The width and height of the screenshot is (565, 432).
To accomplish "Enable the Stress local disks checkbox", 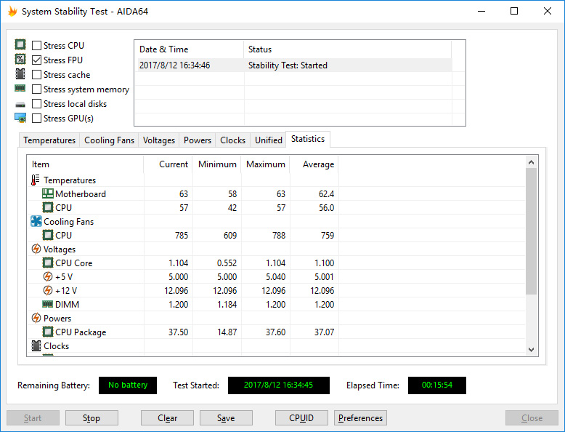I will click(x=36, y=103).
